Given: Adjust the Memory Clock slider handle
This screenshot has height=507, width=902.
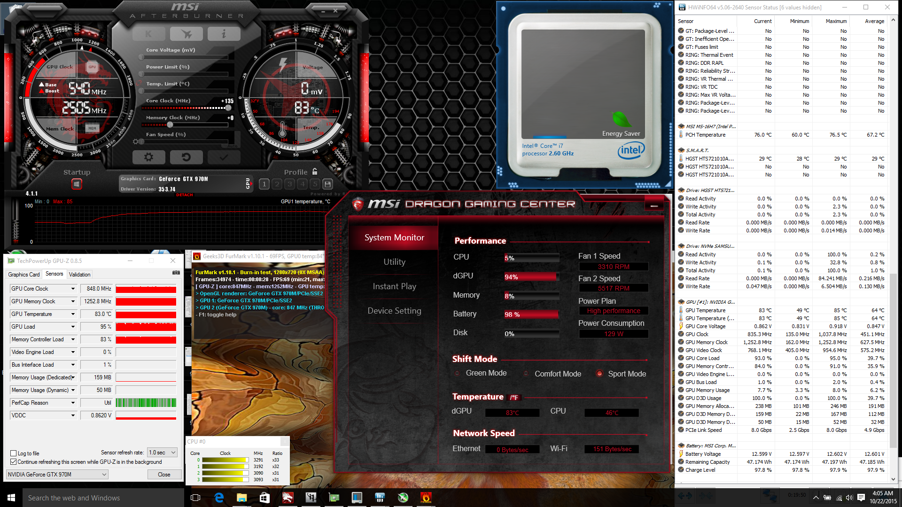Looking at the screenshot, I should pos(170,125).
